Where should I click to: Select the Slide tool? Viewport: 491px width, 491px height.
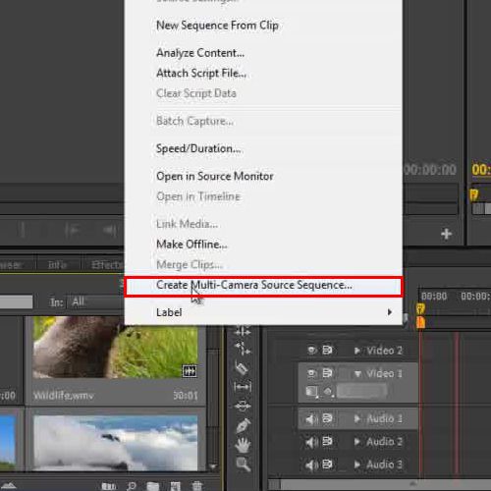(243, 406)
